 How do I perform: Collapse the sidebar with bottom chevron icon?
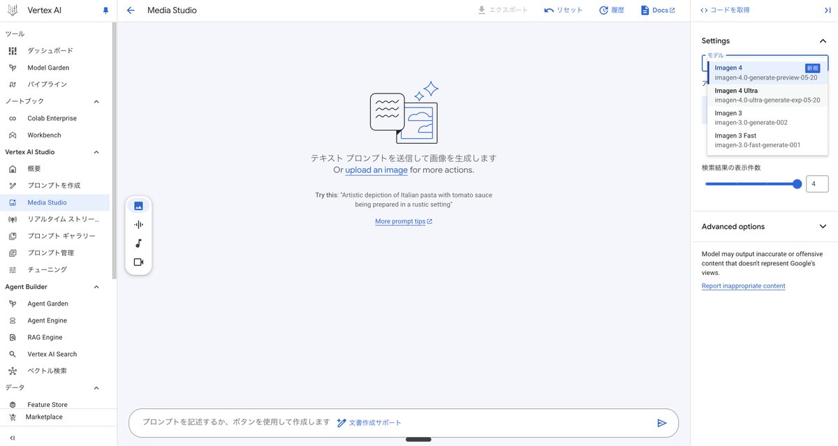[13, 438]
